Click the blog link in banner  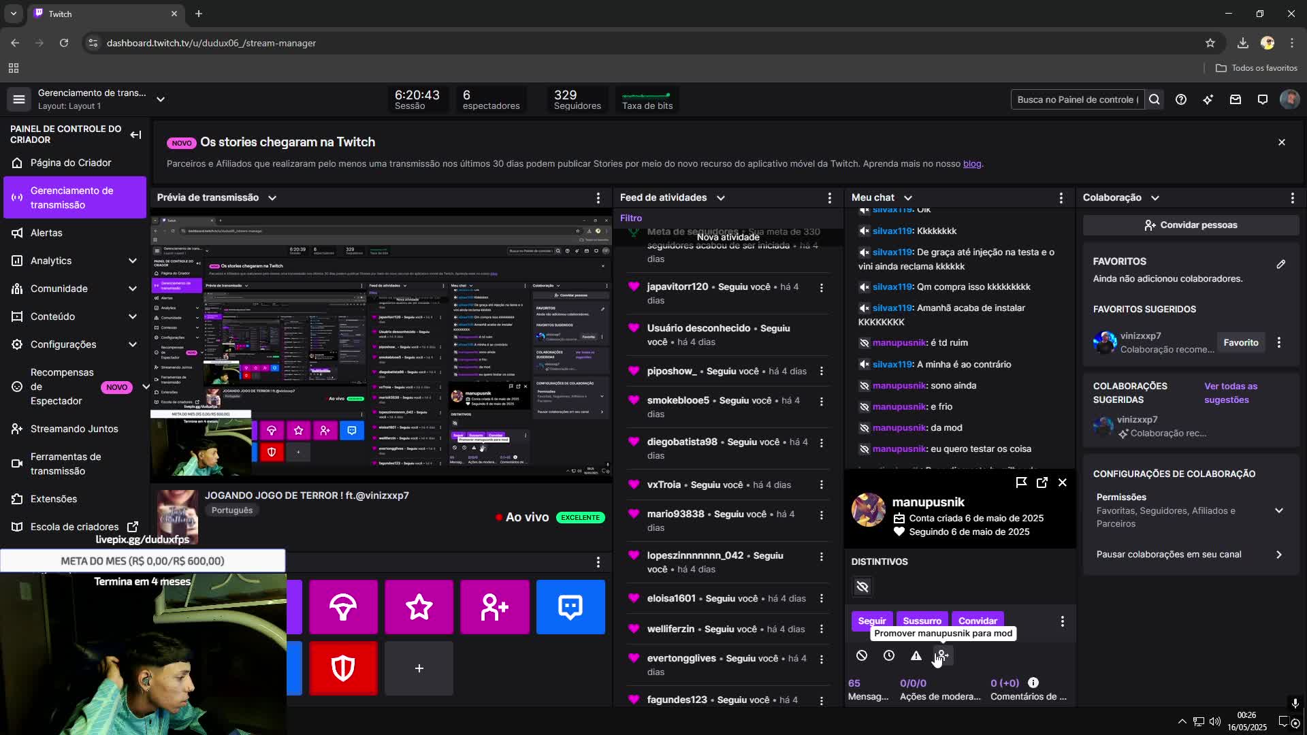(972, 164)
